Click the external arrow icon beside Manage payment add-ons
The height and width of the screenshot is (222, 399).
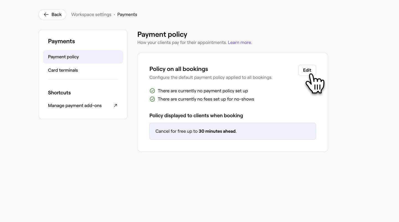point(116,105)
